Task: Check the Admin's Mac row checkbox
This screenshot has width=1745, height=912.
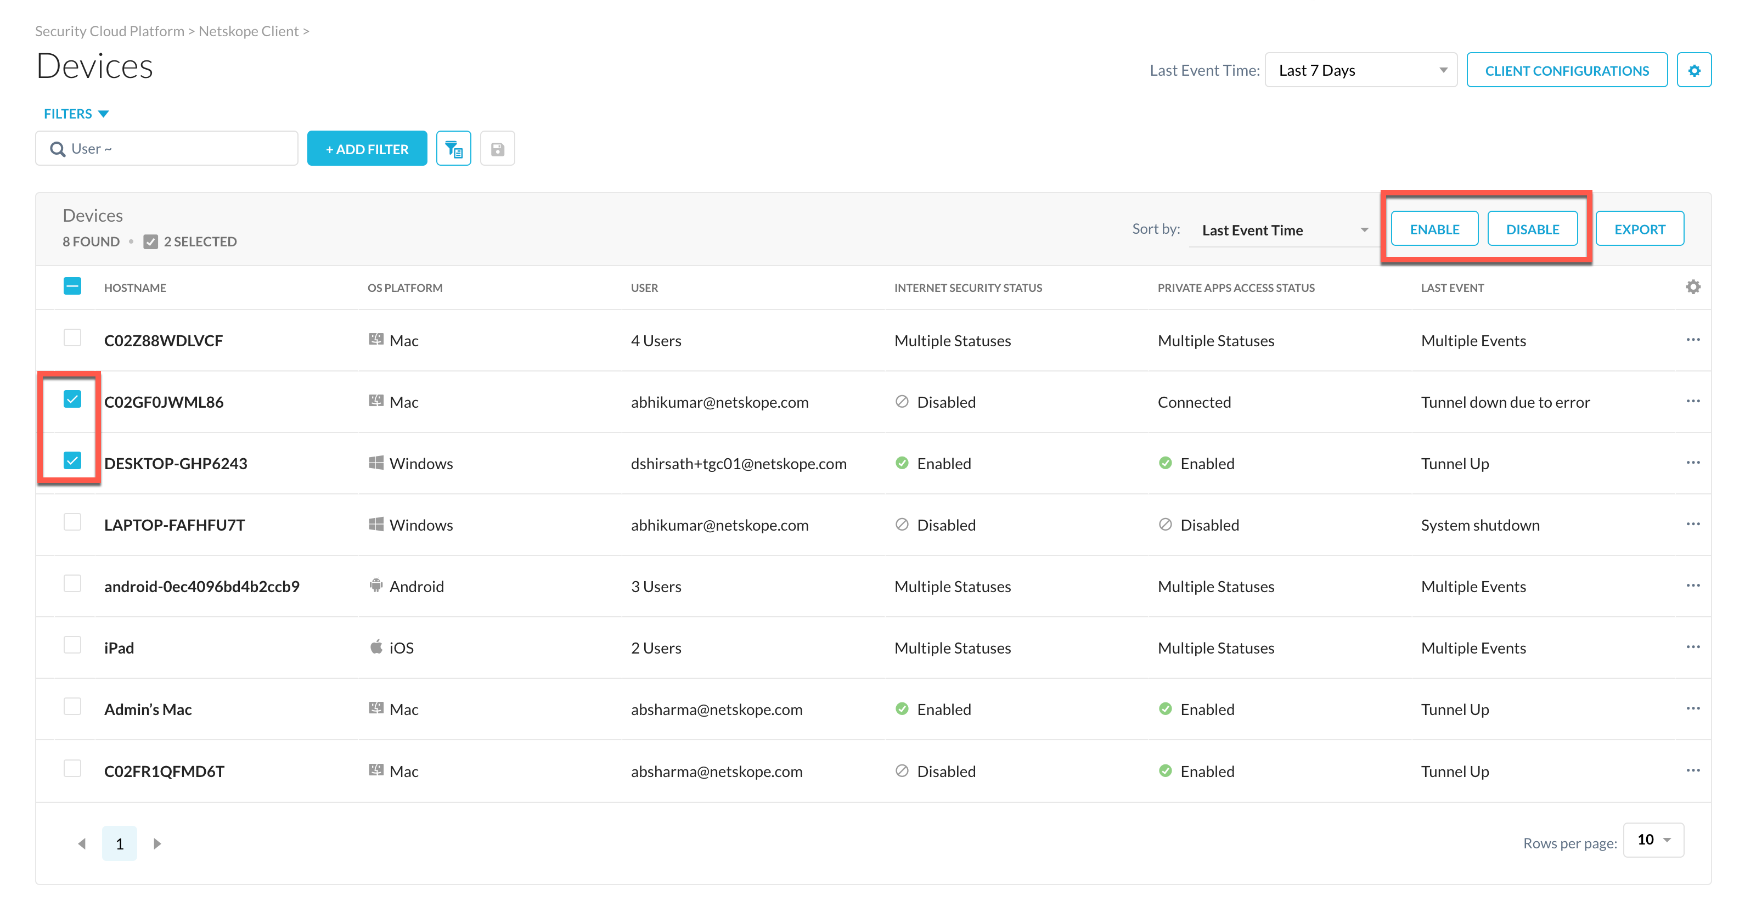Action: (x=72, y=706)
